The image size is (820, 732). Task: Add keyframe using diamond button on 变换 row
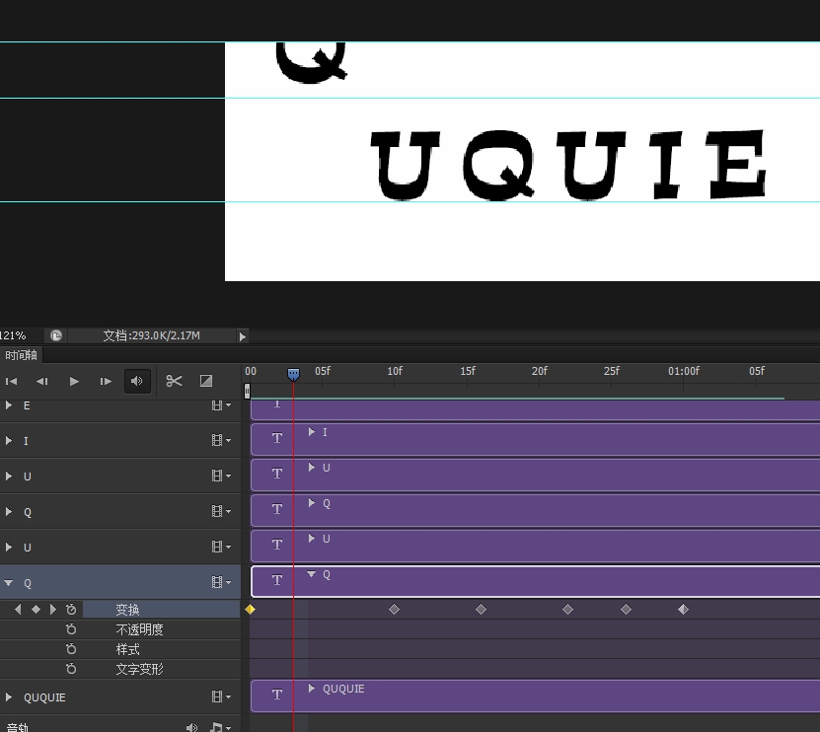[x=36, y=610]
